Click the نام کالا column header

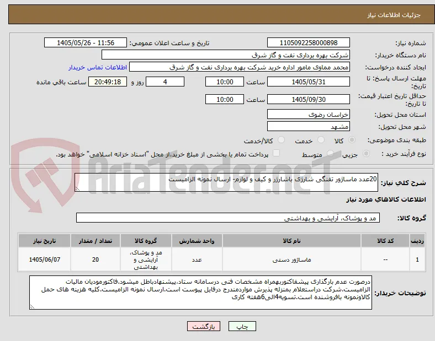coord(291,241)
